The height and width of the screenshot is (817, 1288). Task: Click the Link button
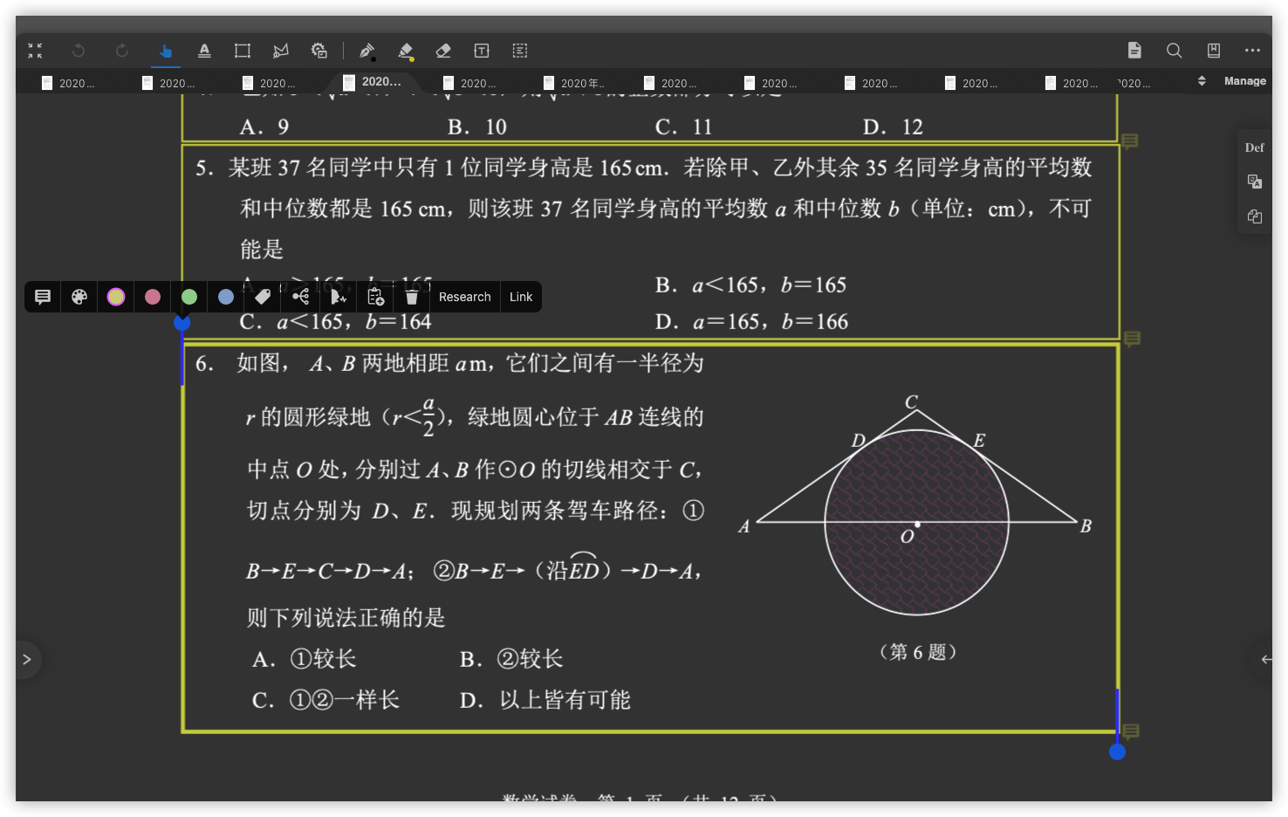pos(521,297)
